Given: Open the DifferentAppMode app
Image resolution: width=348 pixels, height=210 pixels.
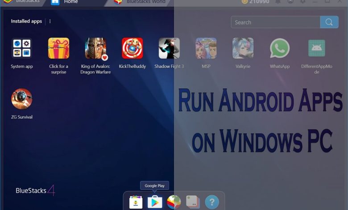Looking at the screenshot, I should click(x=317, y=48).
